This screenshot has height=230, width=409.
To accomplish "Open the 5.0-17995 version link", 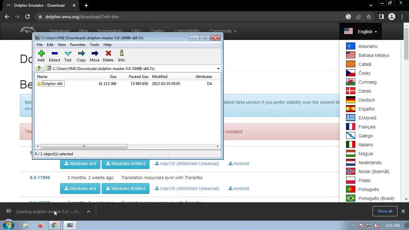I will pyautogui.click(x=40, y=178).
